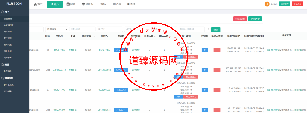Image resolution: width=307 pixels, height=113 pixels.
Task: Click 设置代理商 for the 110.54.198.169 row
Action: coord(284,90)
